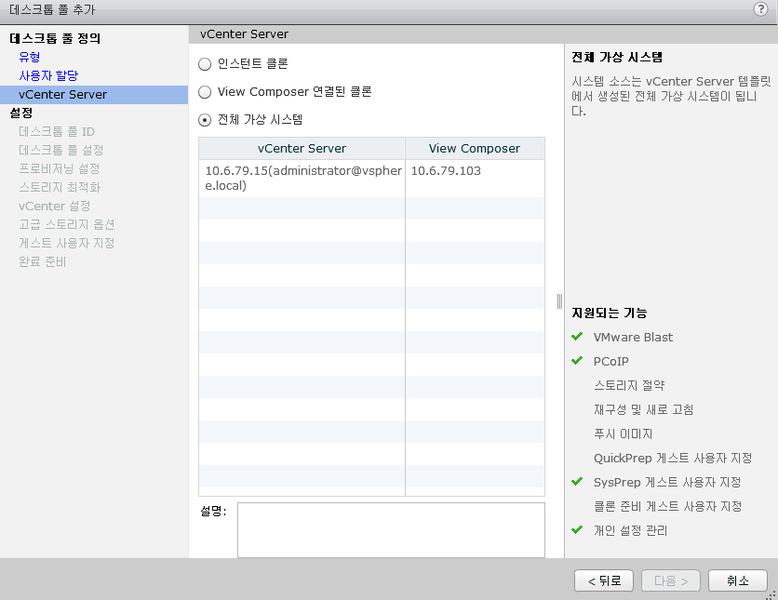Image resolution: width=778 pixels, height=600 pixels.
Task: Click the QuickPrep 게스트 사용자 지정 label
Action: click(x=673, y=459)
